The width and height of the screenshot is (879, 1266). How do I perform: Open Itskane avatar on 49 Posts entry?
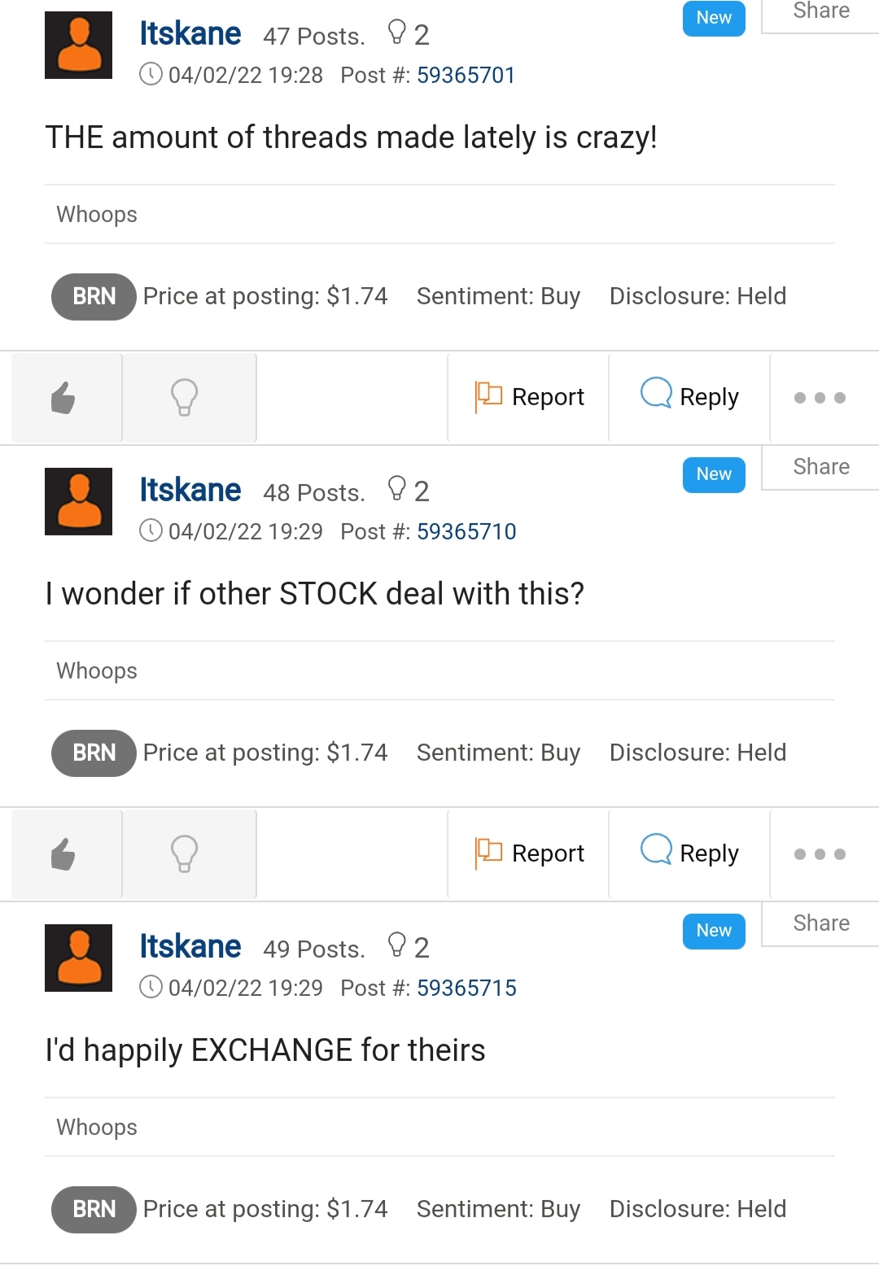click(78, 958)
